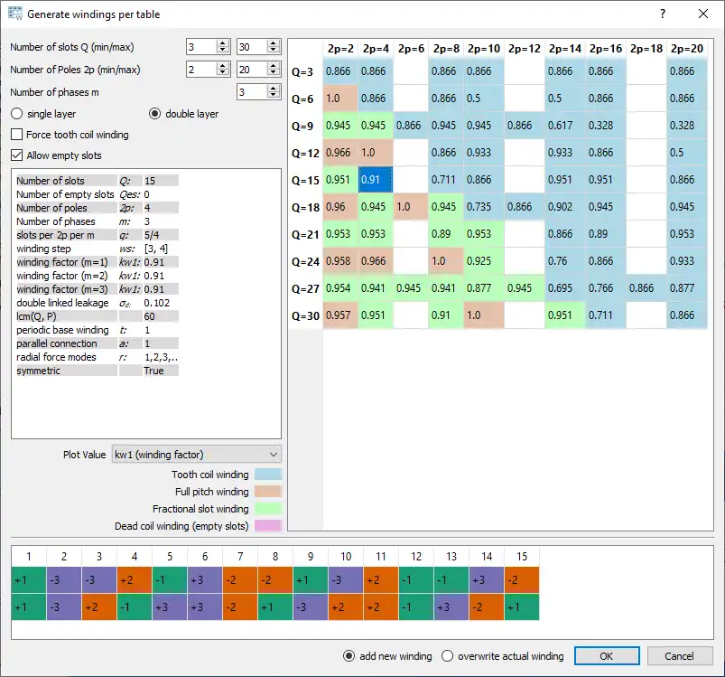Select the 2p=2 column header
This screenshot has height=677, width=725.
point(340,49)
